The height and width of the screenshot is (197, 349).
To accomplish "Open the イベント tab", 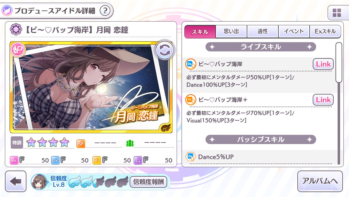I will [294, 31].
